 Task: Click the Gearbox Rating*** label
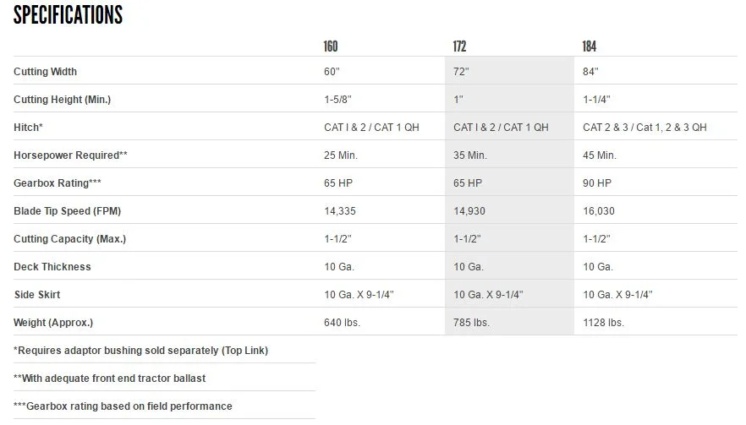coord(58,183)
